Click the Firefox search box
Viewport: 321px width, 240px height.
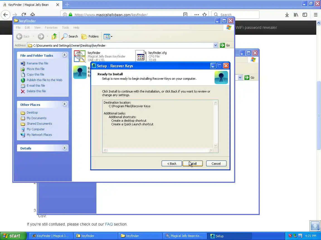(x=235, y=15)
